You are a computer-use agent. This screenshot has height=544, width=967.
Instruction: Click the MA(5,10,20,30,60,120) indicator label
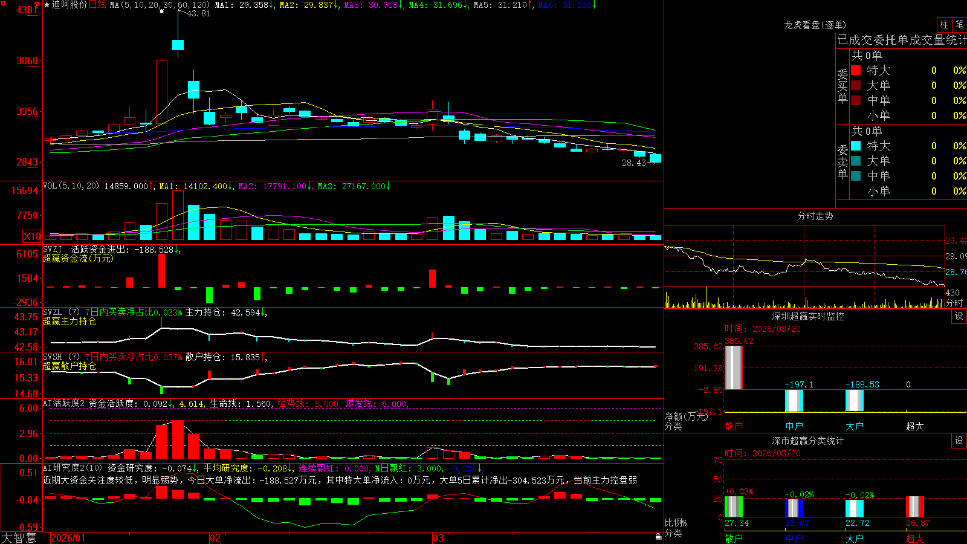(160, 5)
